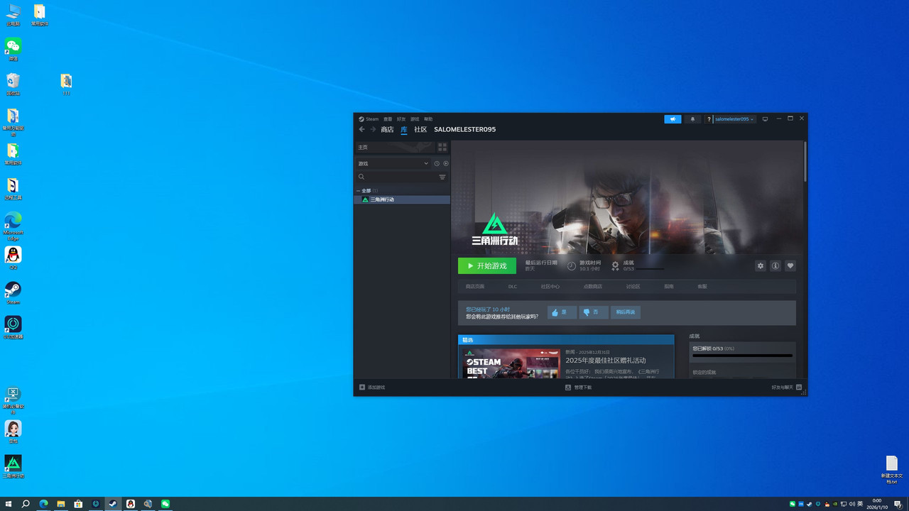Open the Steam Best news thumbnail
The image size is (909, 511).
[x=512, y=363]
